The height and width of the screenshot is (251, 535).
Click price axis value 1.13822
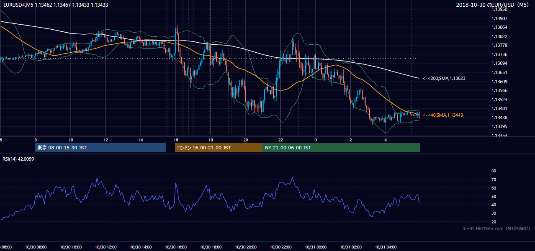(x=499, y=36)
